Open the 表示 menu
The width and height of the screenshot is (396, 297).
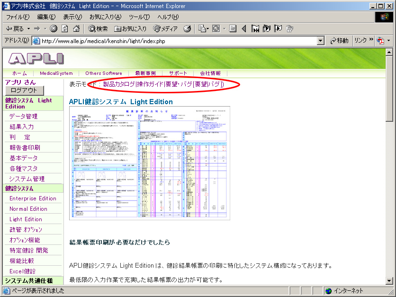point(72,17)
